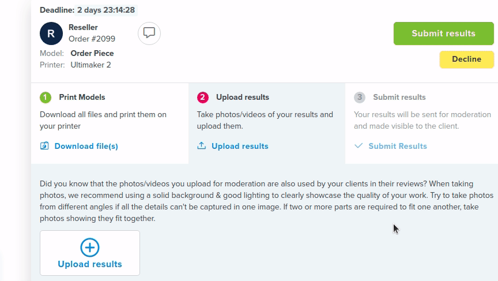The height and width of the screenshot is (281, 498).
Task: Open the chat message bubble icon
Action: (149, 33)
